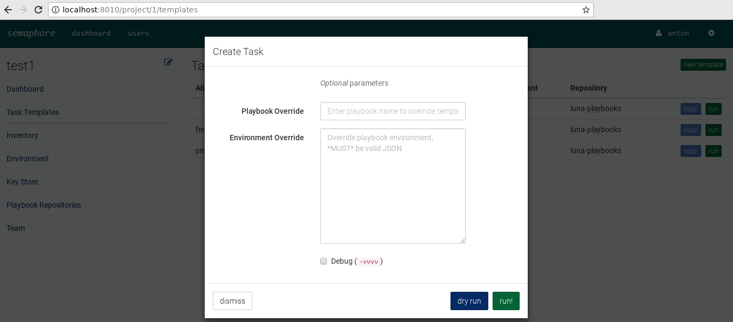Click the anton user profile icon
The height and width of the screenshot is (322, 733).
658,33
